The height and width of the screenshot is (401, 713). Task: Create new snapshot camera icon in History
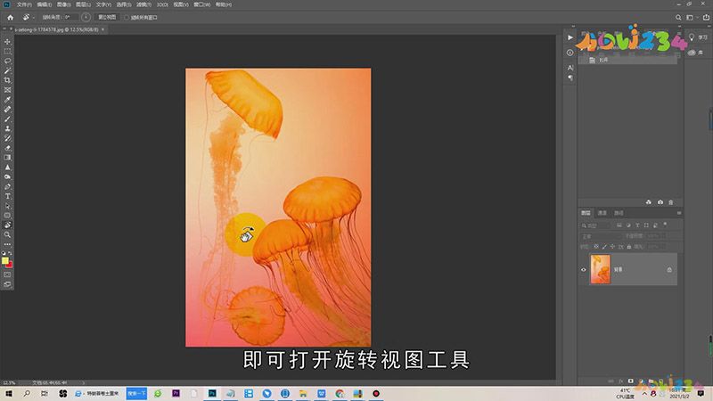[660, 202]
